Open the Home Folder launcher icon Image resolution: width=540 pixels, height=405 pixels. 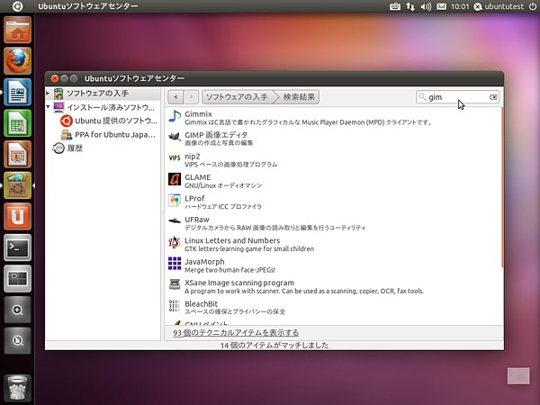pos(18,30)
